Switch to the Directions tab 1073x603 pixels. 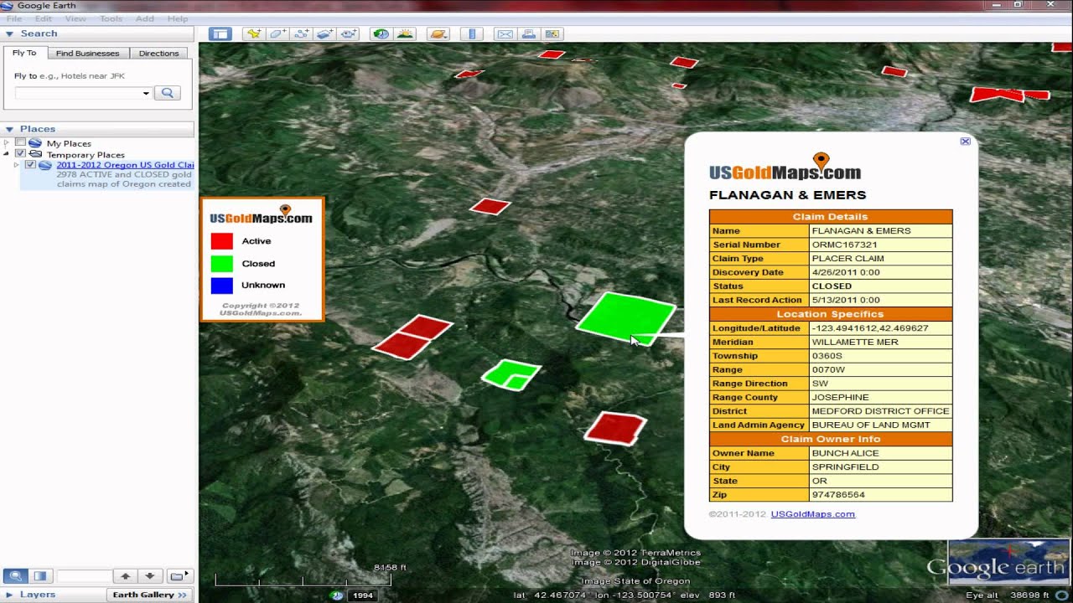coord(158,53)
